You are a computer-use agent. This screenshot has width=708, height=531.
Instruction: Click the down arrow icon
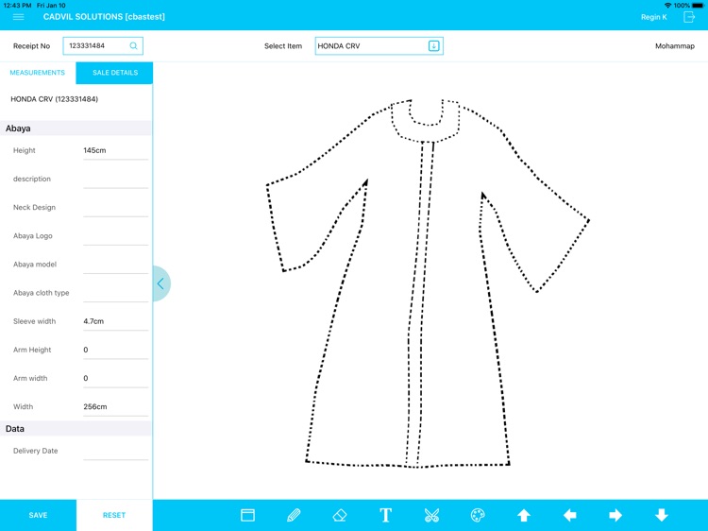(662, 515)
